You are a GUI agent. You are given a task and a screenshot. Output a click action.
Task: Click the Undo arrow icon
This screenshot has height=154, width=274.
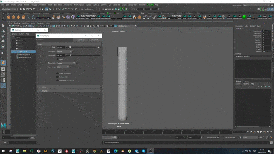[x=31, y=9]
